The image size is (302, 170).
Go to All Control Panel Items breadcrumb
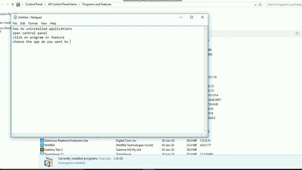pos(62,4)
